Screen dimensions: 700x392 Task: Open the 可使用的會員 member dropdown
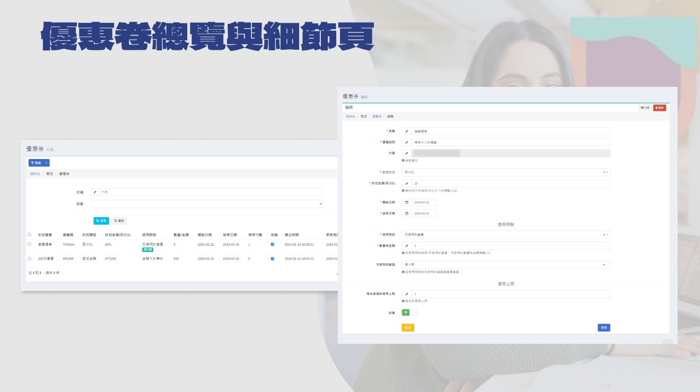pyautogui.click(x=506, y=265)
